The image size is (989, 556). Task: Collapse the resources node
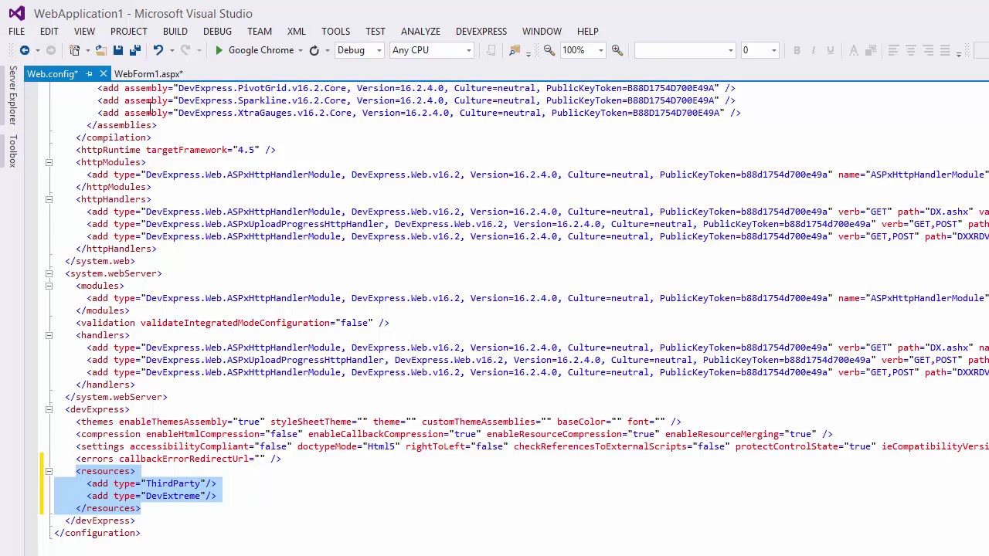coord(49,471)
